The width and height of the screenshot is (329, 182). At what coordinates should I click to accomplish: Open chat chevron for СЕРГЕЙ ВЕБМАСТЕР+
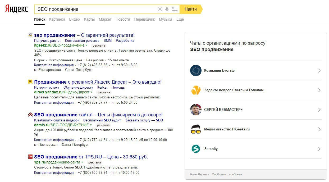click(319, 110)
